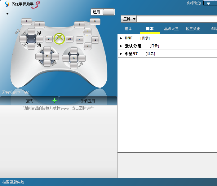Open the 手柄应用 panel
The width and height of the screenshot is (217, 186).
pos(88,101)
